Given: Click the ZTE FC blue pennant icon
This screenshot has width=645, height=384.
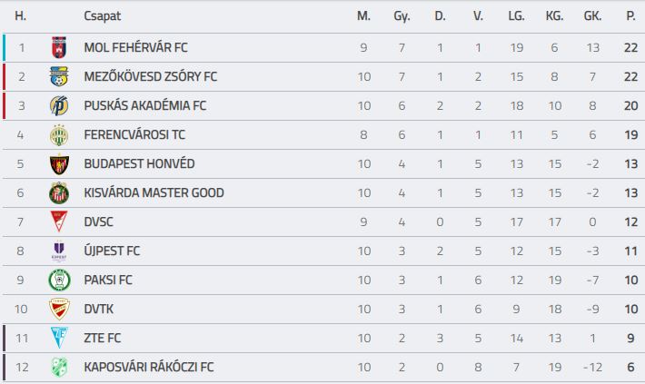Looking at the screenshot, I should point(59,338).
